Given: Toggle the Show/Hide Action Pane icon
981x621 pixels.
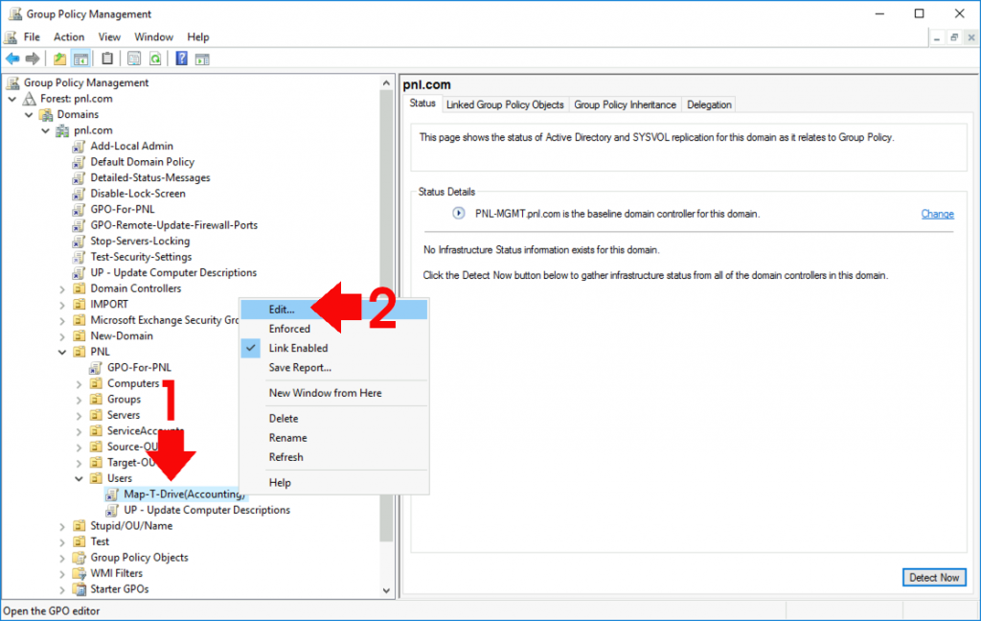Looking at the screenshot, I should tap(201, 57).
